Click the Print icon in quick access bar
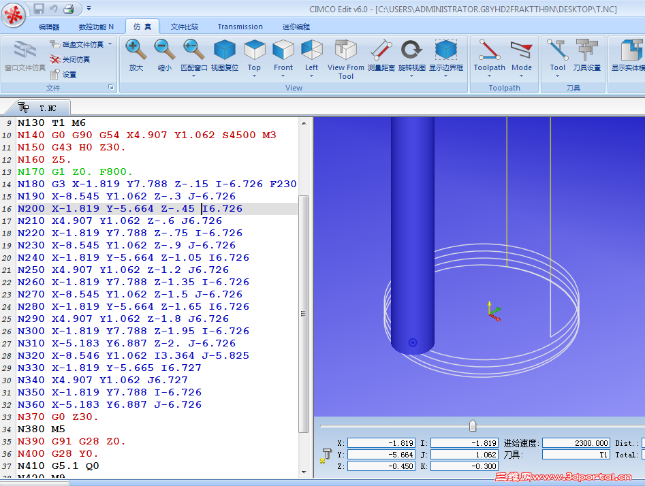The width and height of the screenshot is (645, 486). tap(69, 8)
